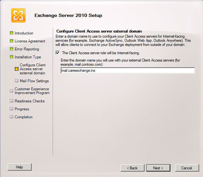This screenshot has height=177, width=203.
Task: Select the Readiness Checks step label
Action: [30, 101]
